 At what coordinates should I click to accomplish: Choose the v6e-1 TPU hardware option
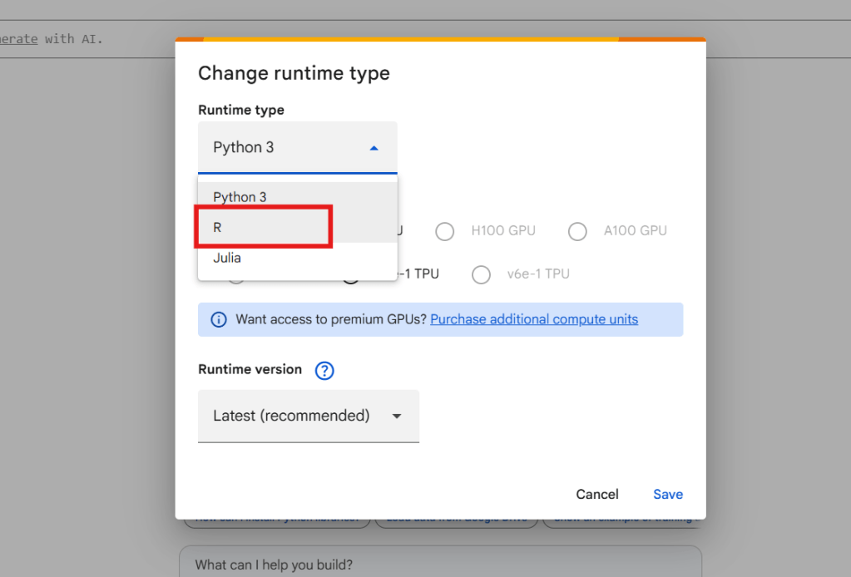point(481,274)
